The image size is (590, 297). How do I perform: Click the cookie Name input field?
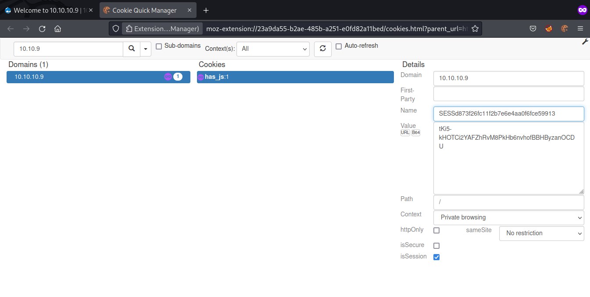pos(508,113)
